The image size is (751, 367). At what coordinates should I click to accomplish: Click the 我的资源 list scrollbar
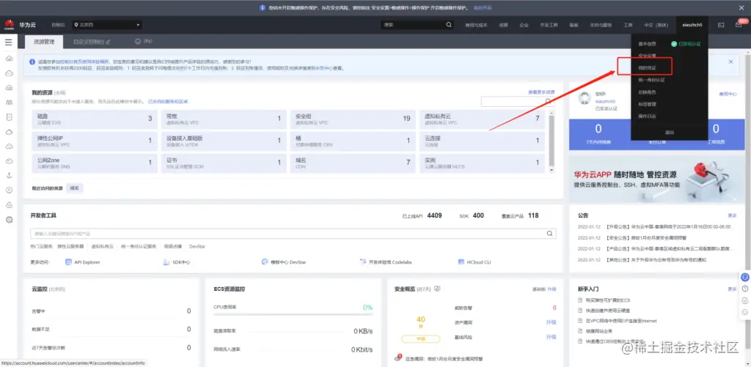pyautogui.click(x=552, y=141)
